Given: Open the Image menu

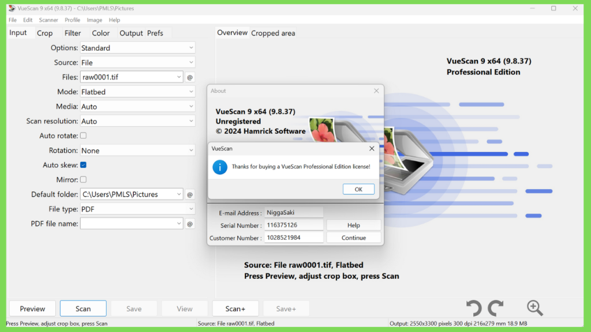Looking at the screenshot, I should tap(94, 20).
